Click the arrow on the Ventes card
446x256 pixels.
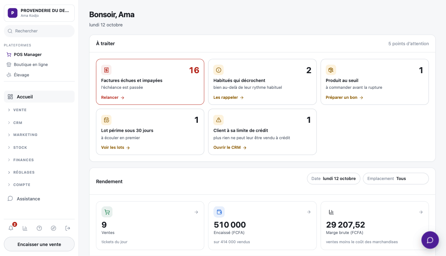click(x=196, y=212)
